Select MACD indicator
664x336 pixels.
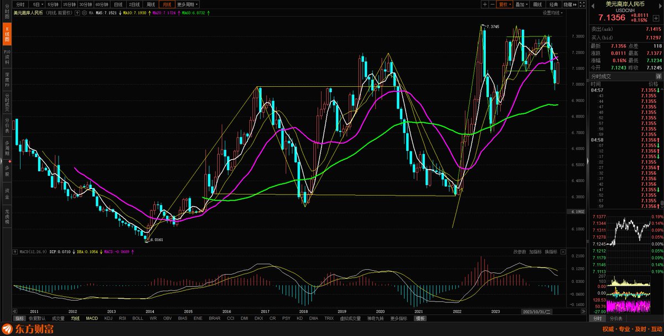point(92,318)
